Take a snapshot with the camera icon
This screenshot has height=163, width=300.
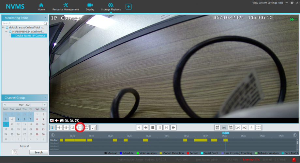tap(62, 120)
